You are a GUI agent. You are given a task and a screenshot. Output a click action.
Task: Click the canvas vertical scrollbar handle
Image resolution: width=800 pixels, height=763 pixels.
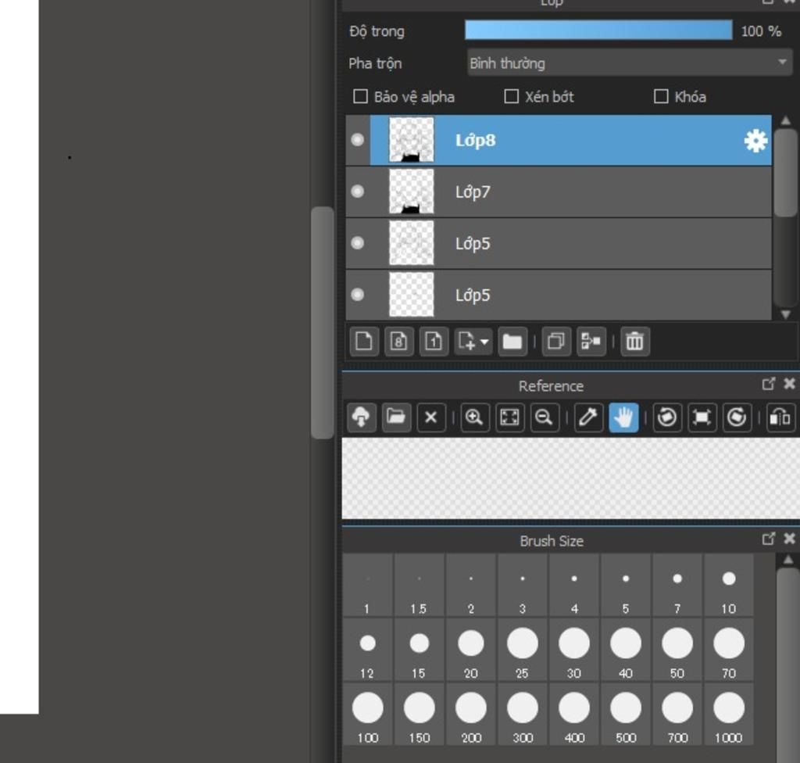tap(323, 322)
